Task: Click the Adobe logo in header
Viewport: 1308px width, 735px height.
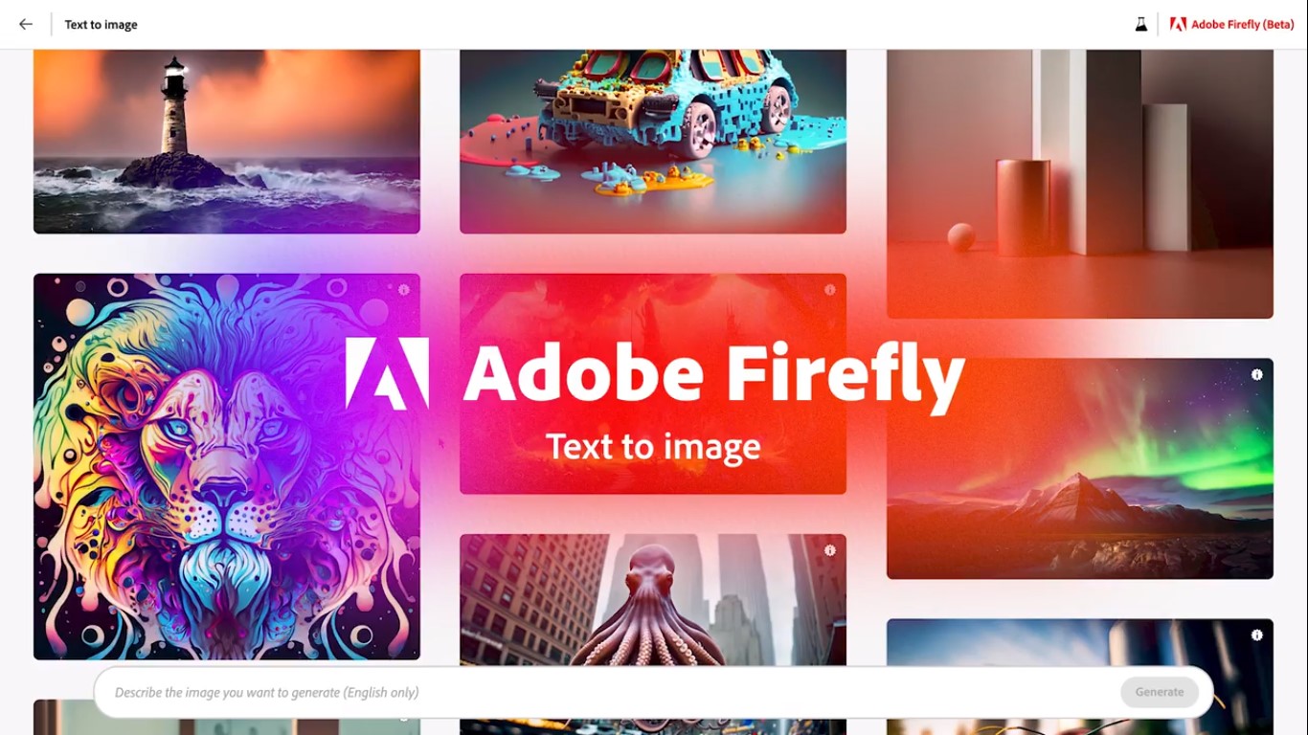Action: [1178, 24]
